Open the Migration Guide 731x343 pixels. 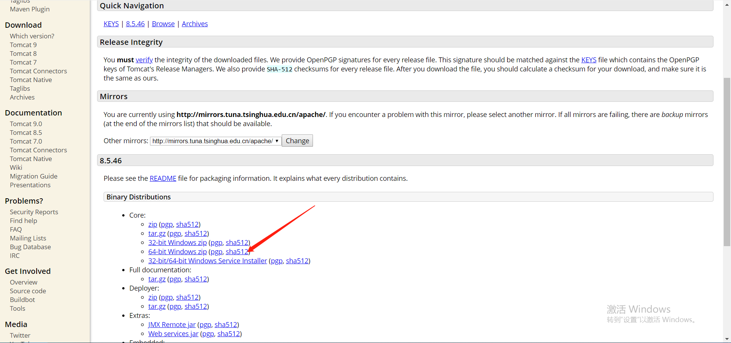point(34,176)
